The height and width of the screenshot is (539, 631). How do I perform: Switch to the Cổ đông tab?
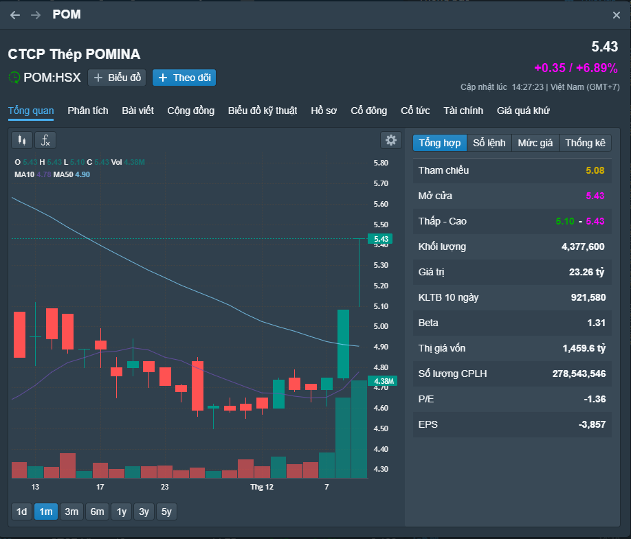pos(368,111)
